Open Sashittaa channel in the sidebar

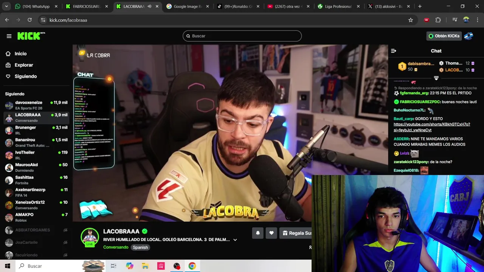(x=36, y=180)
